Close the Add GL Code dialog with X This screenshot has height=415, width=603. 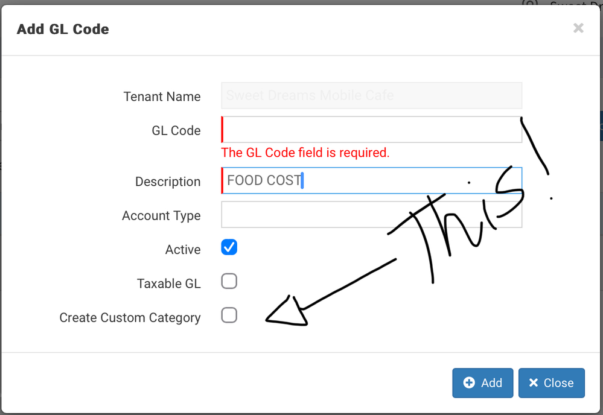pyautogui.click(x=578, y=28)
